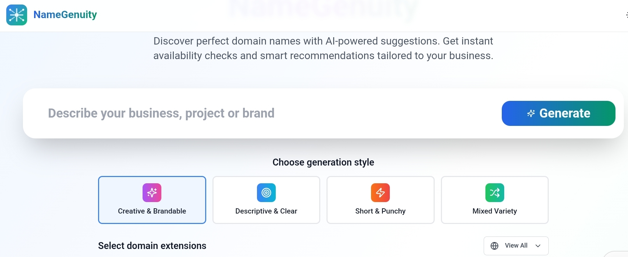
Task: Pick the Short & Punchy style label
Action: click(380, 211)
